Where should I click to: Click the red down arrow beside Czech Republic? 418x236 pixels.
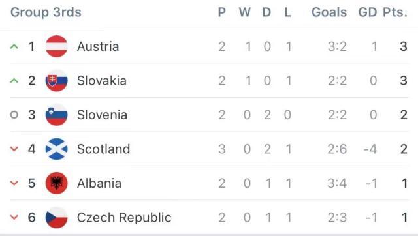coord(14,217)
